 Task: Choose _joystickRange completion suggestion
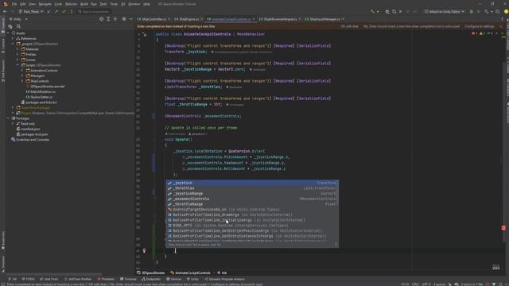(x=252, y=194)
